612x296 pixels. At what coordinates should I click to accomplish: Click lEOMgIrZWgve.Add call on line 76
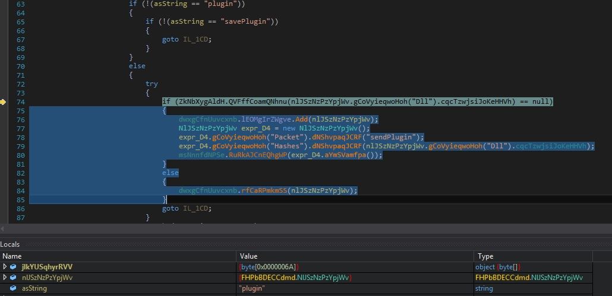tap(276, 119)
